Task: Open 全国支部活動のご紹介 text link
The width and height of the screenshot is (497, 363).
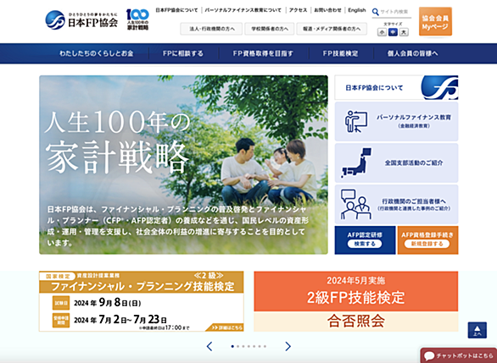Action: coord(414,162)
